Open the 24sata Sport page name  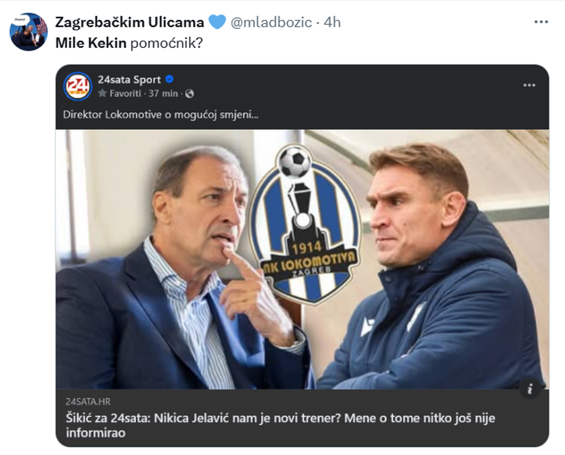129,80
